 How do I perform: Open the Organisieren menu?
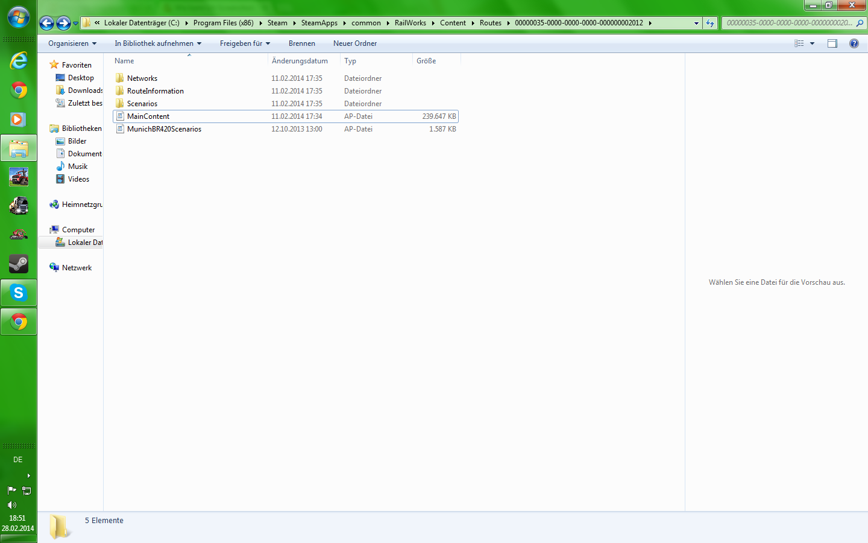click(72, 43)
